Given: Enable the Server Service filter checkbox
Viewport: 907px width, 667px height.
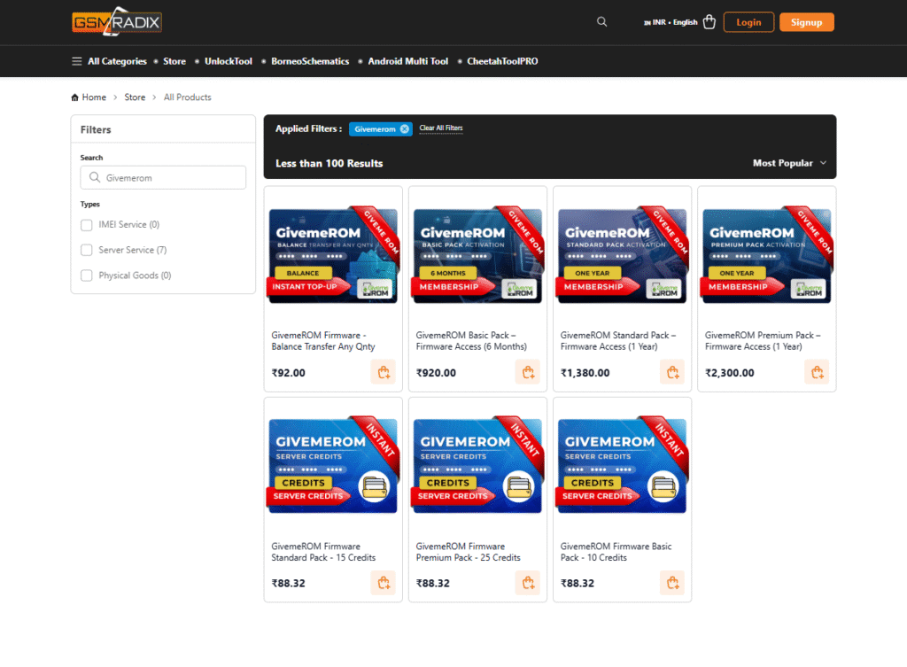Looking at the screenshot, I should [x=87, y=250].
